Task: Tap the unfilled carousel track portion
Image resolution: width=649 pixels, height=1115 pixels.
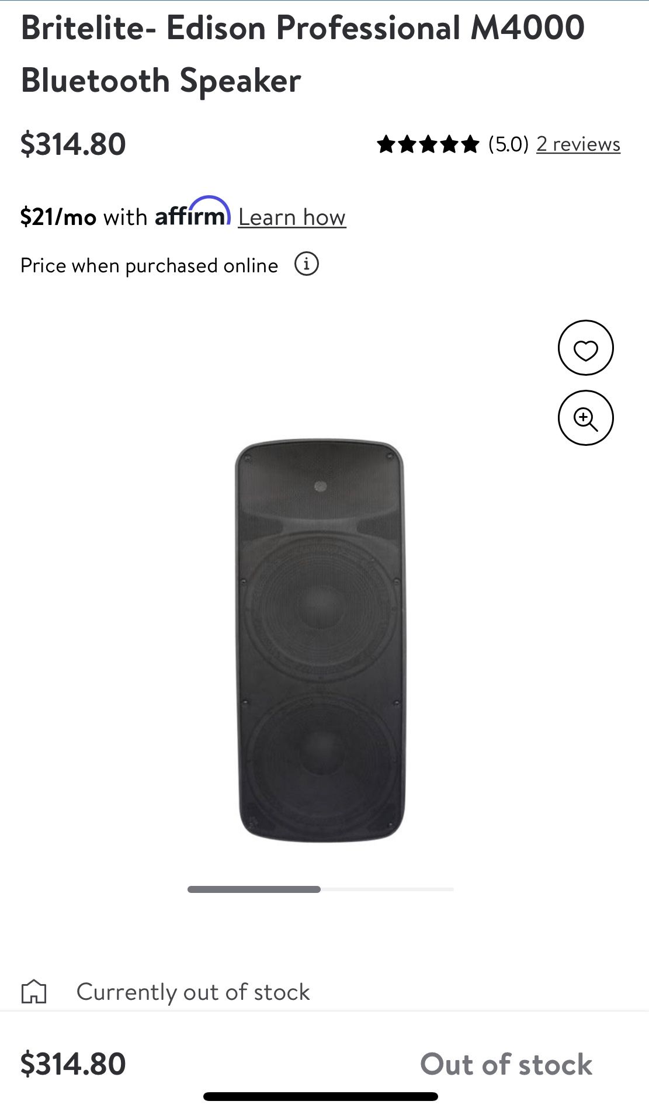Action: (387, 889)
